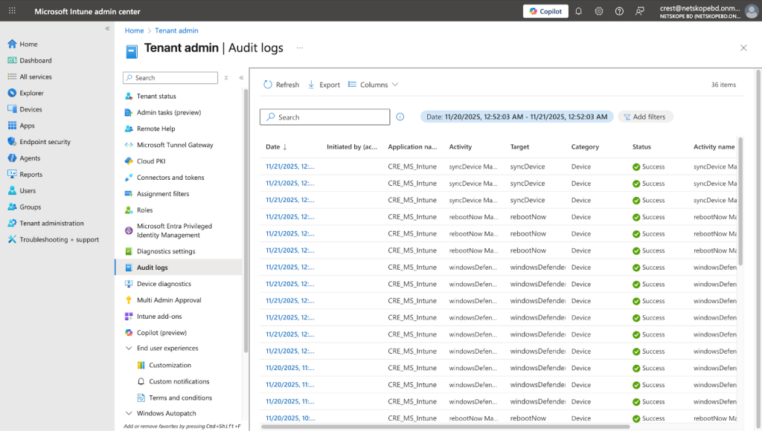Open the notifications bell icon
Image resolution: width=762 pixels, height=431 pixels.
(578, 11)
